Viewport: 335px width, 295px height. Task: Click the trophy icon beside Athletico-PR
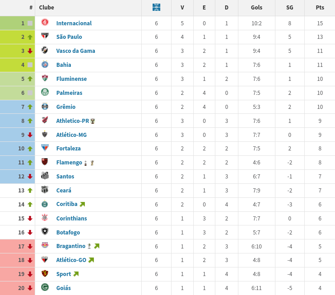93,121
